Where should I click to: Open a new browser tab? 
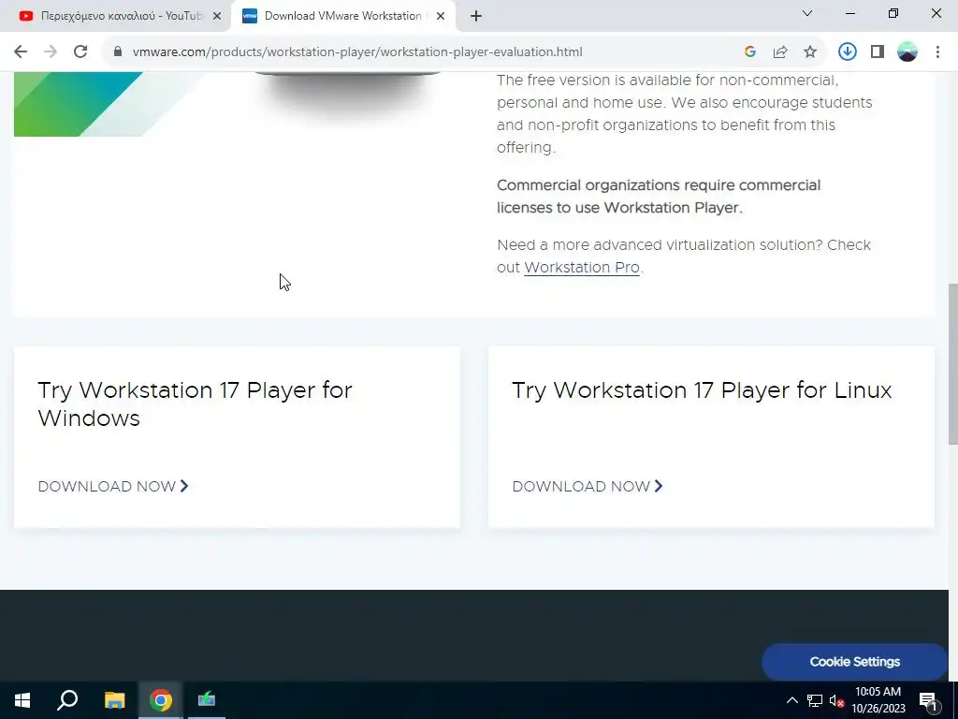tap(476, 17)
